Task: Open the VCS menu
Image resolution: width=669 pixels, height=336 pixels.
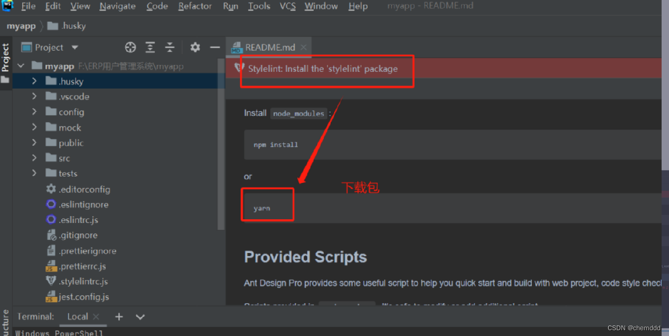Action: point(288,6)
